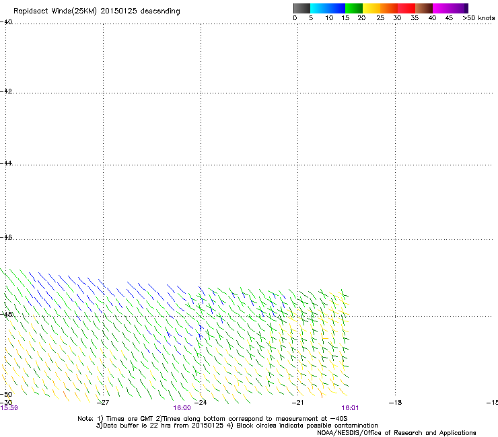Image resolution: width=498 pixels, height=437 pixels.
Task: Select the yellow 20-25 knots legend segment
Action: pyautogui.click(x=371, y=8)
